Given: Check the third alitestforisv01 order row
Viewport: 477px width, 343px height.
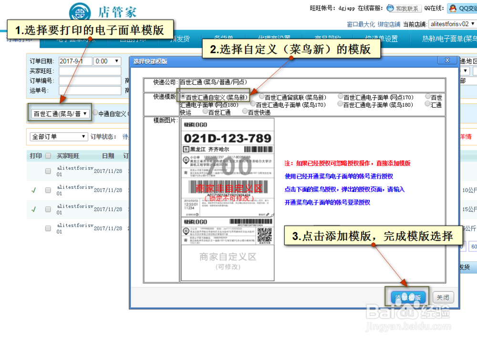Looking at the screenshot, I should tap(48, 209).
